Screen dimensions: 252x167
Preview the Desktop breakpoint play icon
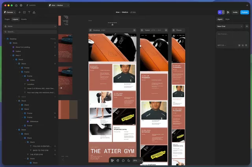[91, 30]
